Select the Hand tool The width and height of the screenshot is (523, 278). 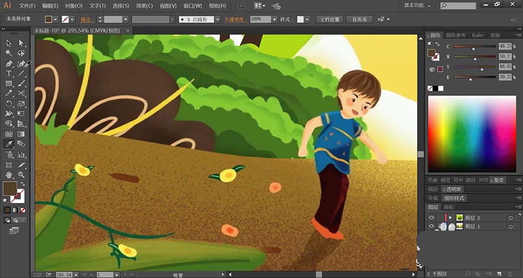click(9, 175)
